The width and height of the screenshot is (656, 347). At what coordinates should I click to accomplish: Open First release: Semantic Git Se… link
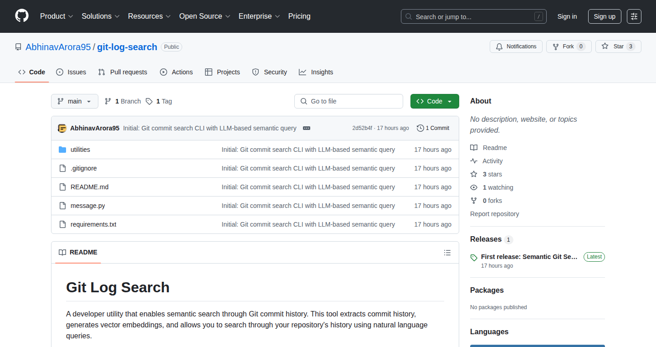pyautogui.click(x=529, y=257)
